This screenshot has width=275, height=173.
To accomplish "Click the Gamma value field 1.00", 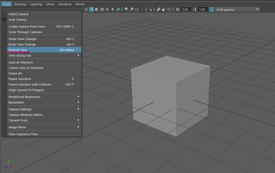I will pos(203,9).
